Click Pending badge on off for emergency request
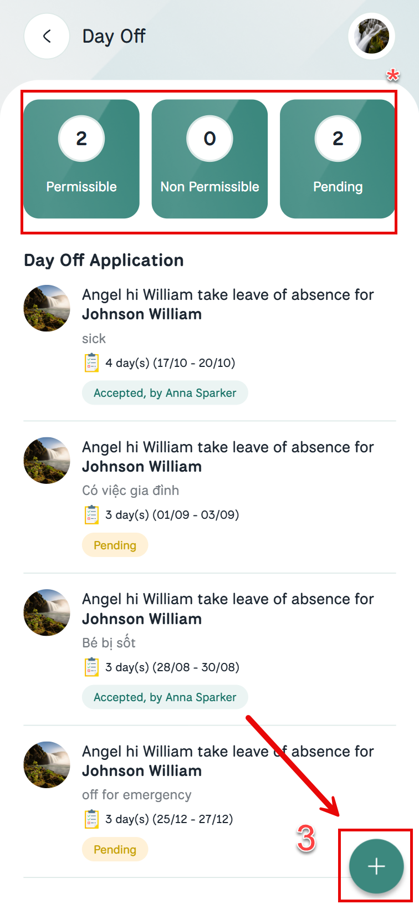Viewport: 419px width, 909px height. click(x=115, y=850)
